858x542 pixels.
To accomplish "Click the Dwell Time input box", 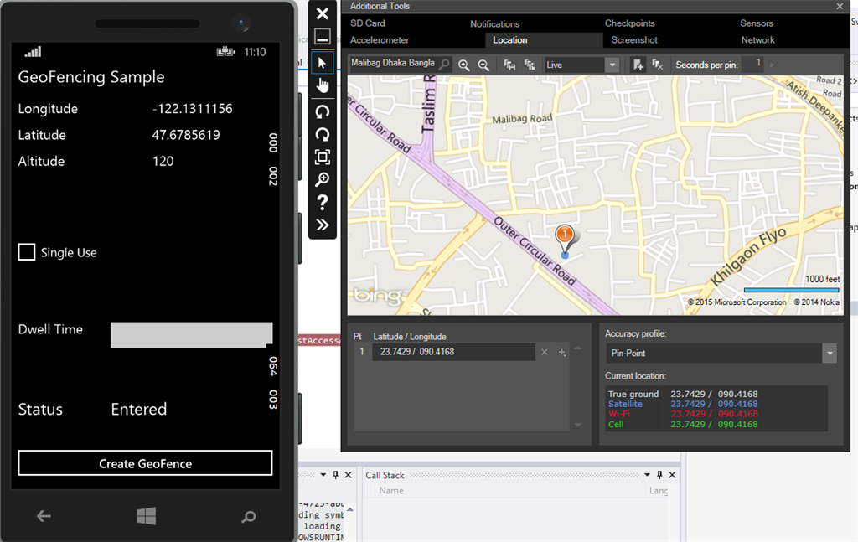I will [x=192, y=335].
